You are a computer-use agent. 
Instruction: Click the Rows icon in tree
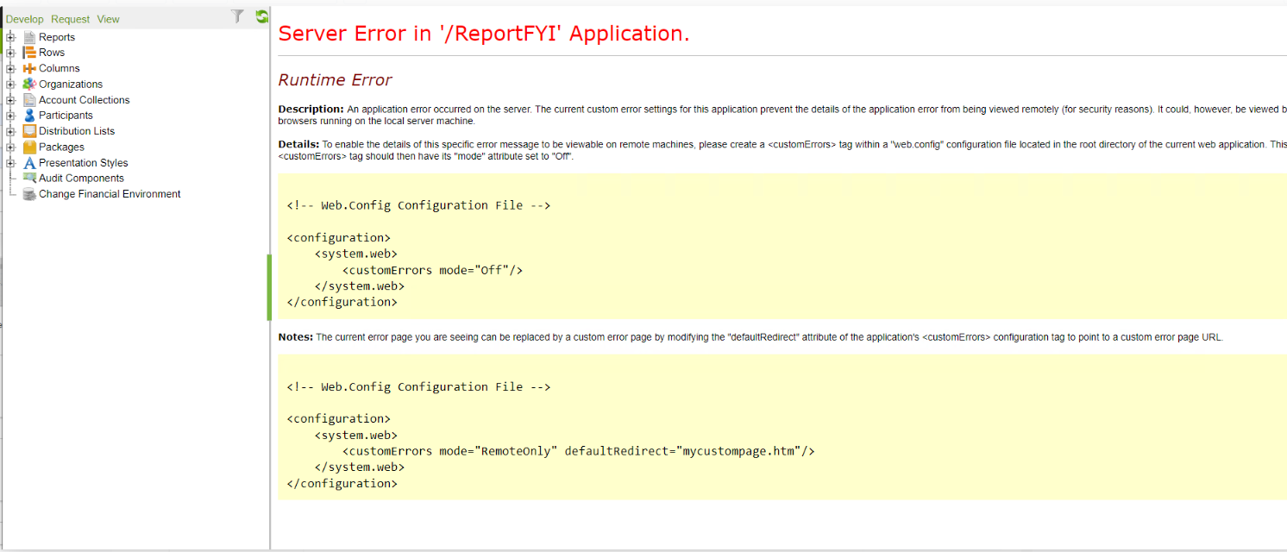[30, 53]
